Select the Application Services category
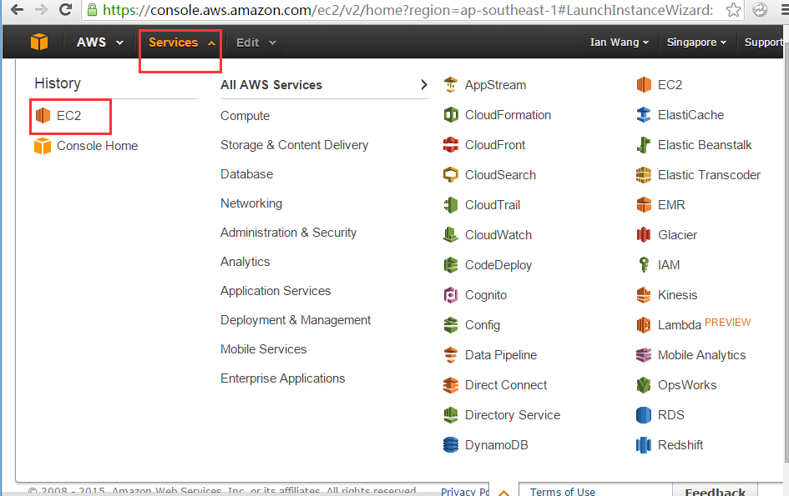The image size is (789, 496). 276,291
